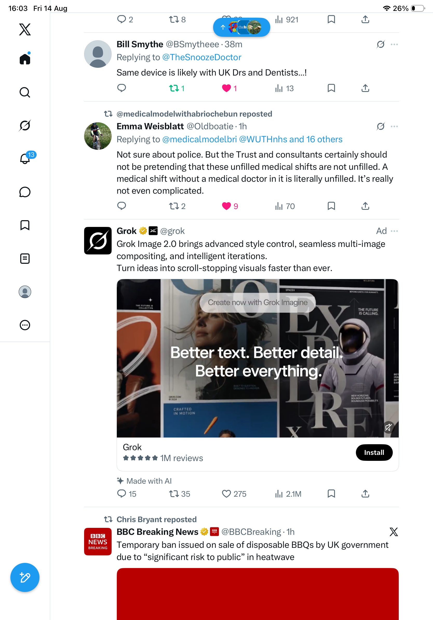The height and width of the screenshot is (620, 433).
Task: Share Emma Weisblatt's post
Action: point(365,206)
